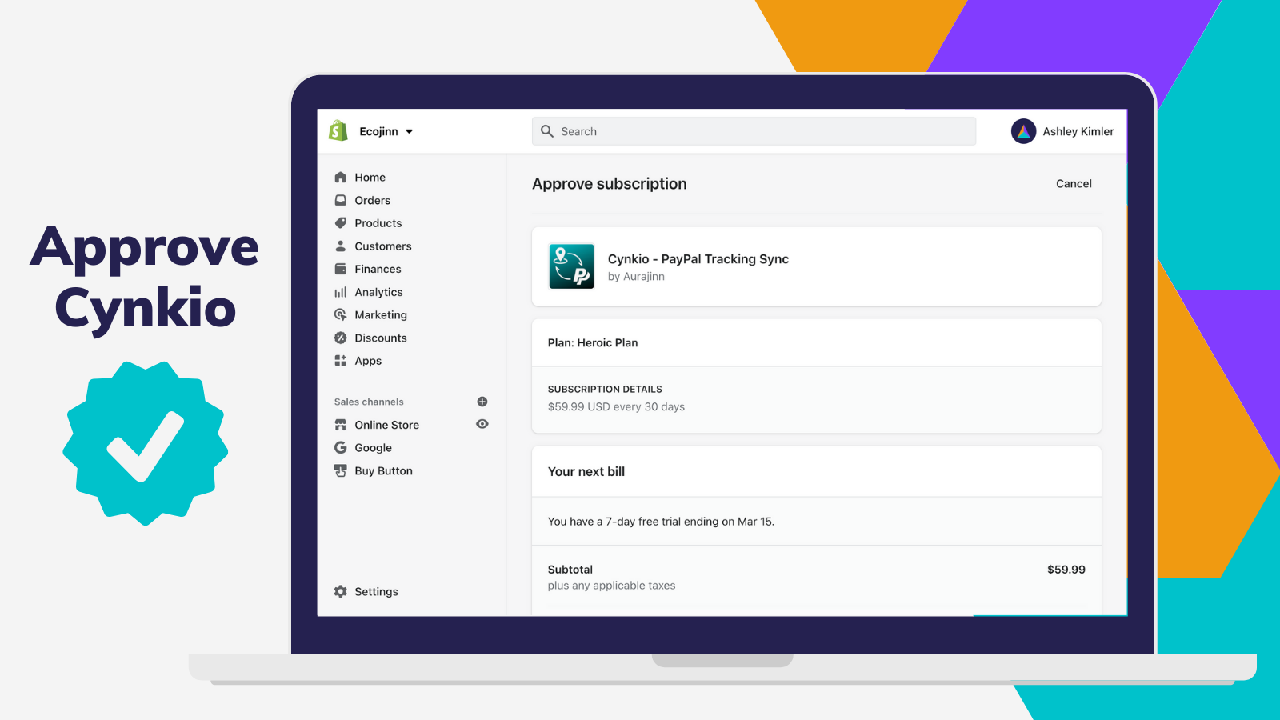Viewport: 1280px width, 720px height.
Task: Click the teal verified checkmark badge
Action: (x=146, y=443)
